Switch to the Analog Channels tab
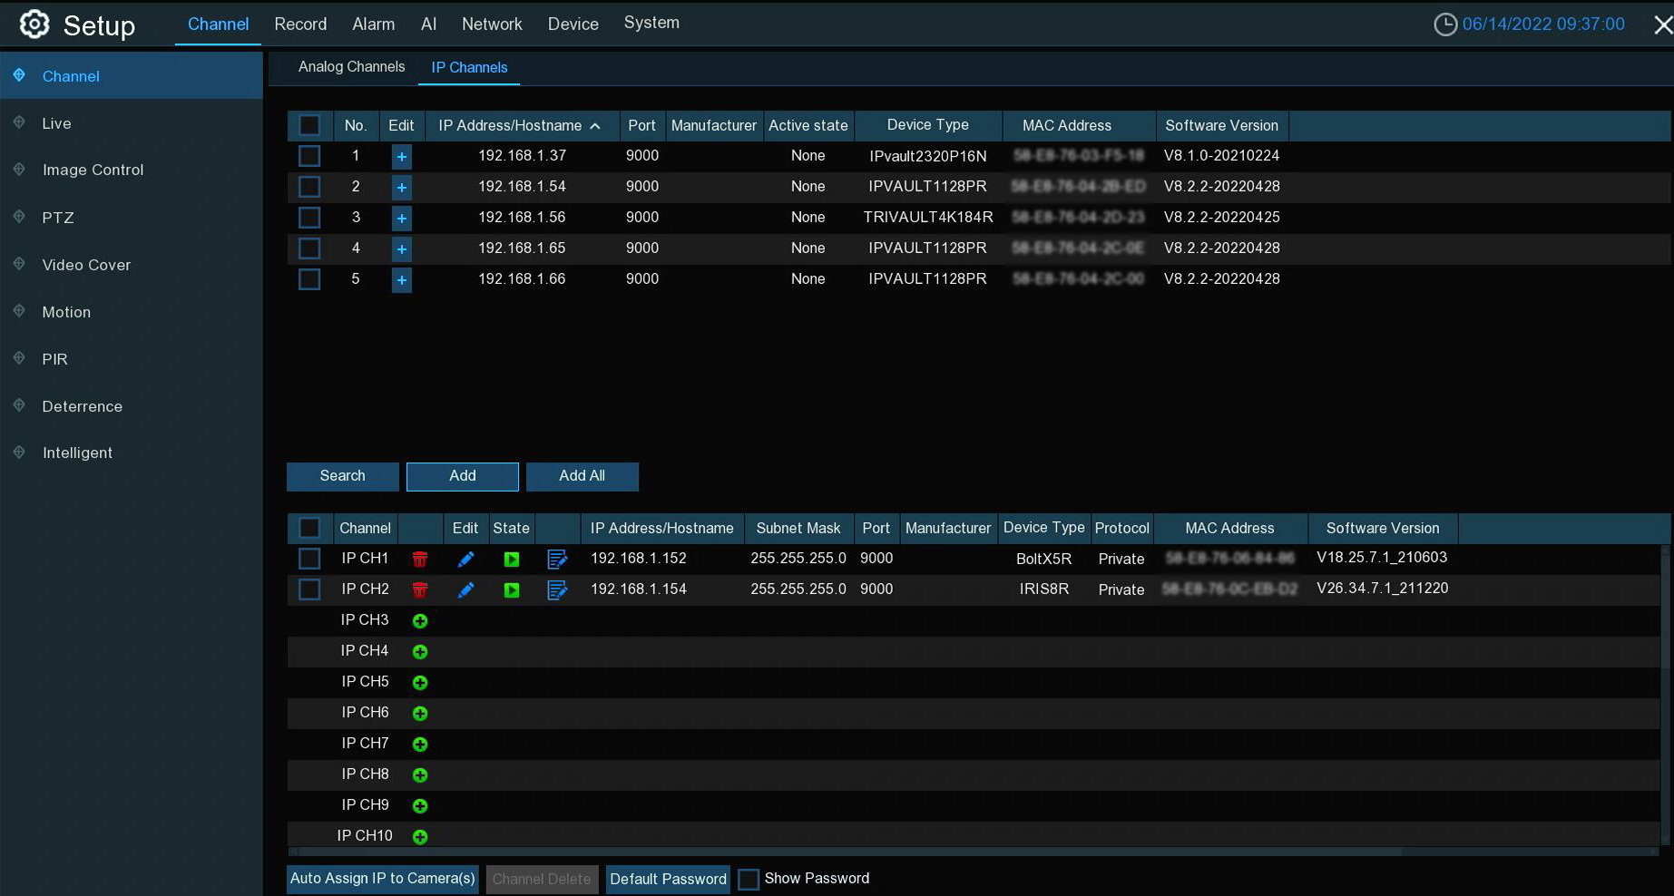Image resolution: width=1674 pixels, height=896 pixels. 351,67
